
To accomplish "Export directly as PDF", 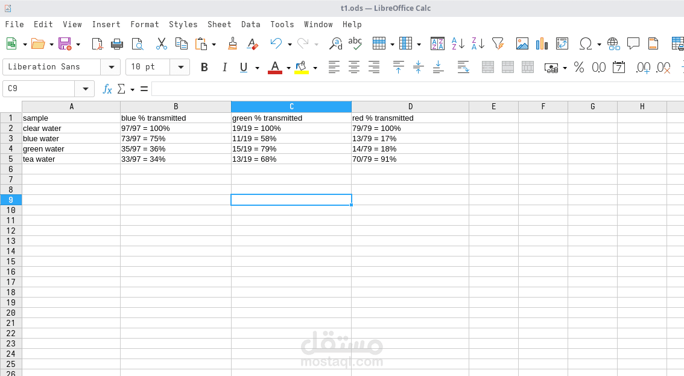I will coord(97,43).
